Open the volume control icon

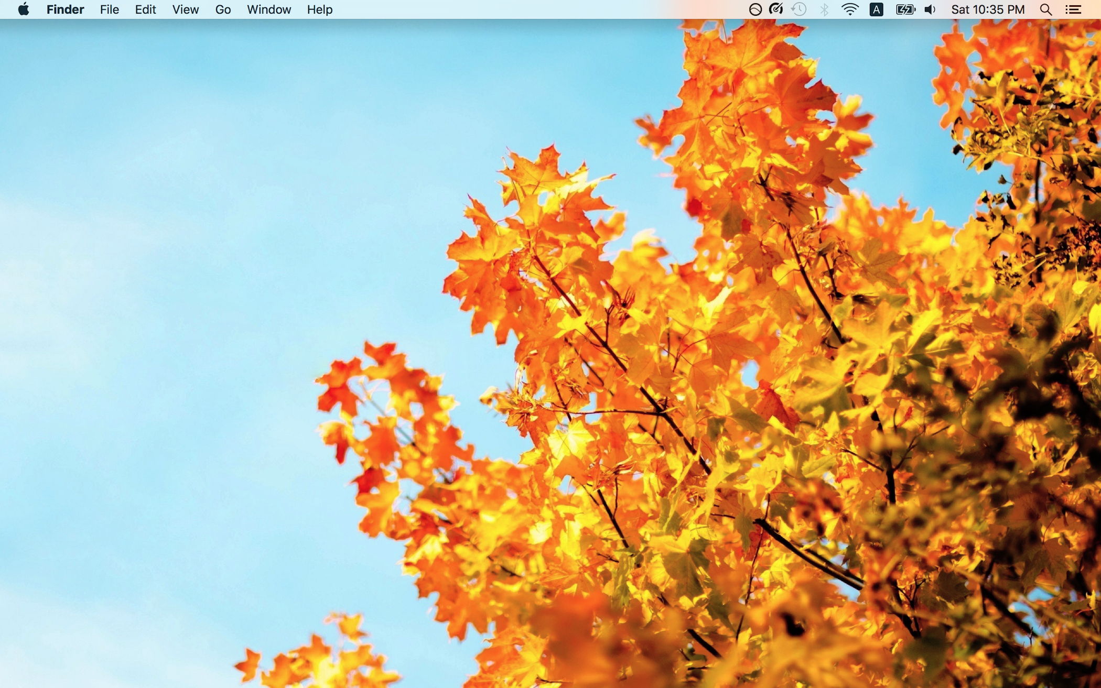[930, 9]
